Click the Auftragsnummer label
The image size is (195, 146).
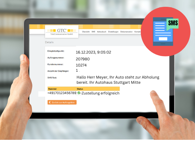click(x=56, y=58)
